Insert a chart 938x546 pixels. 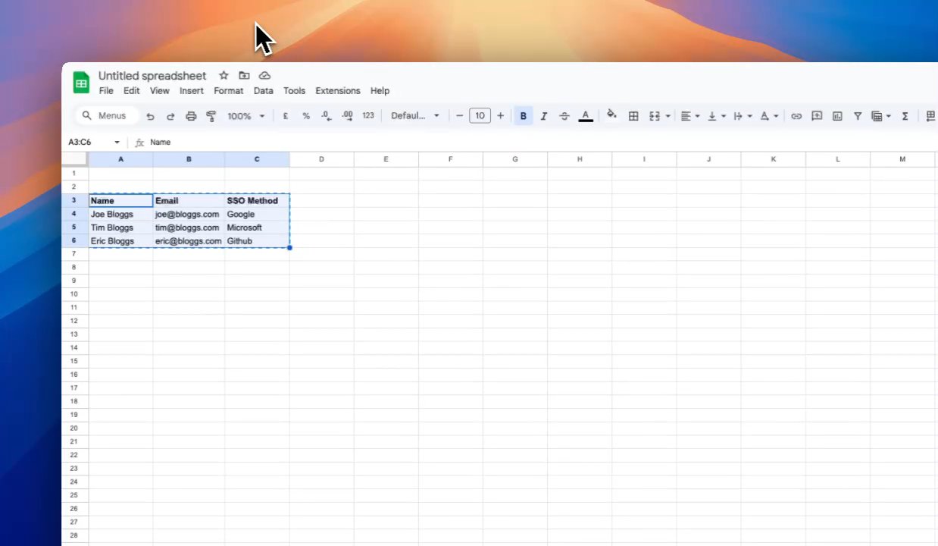837,116
